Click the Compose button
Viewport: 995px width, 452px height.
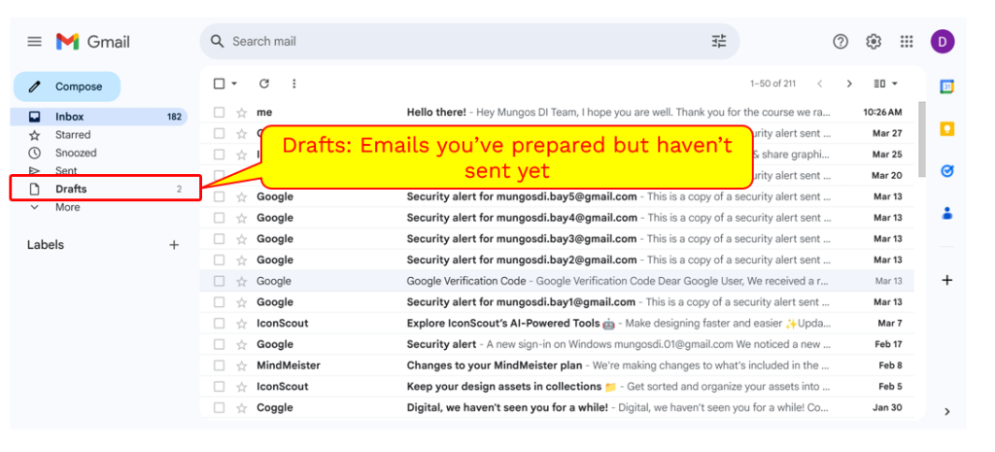(x=67, y=87)
